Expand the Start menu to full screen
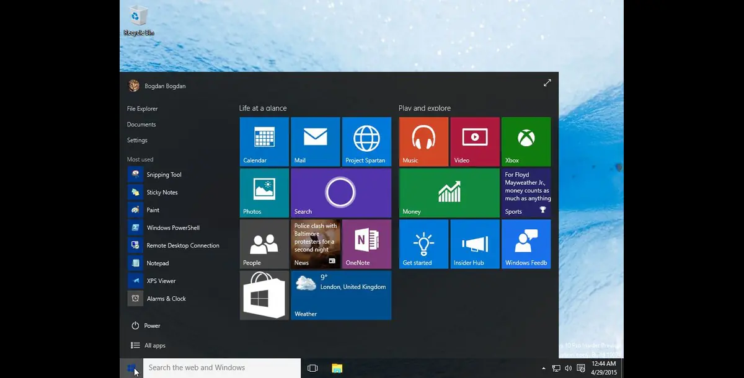 pyautogui.click(x=547, y=82)
